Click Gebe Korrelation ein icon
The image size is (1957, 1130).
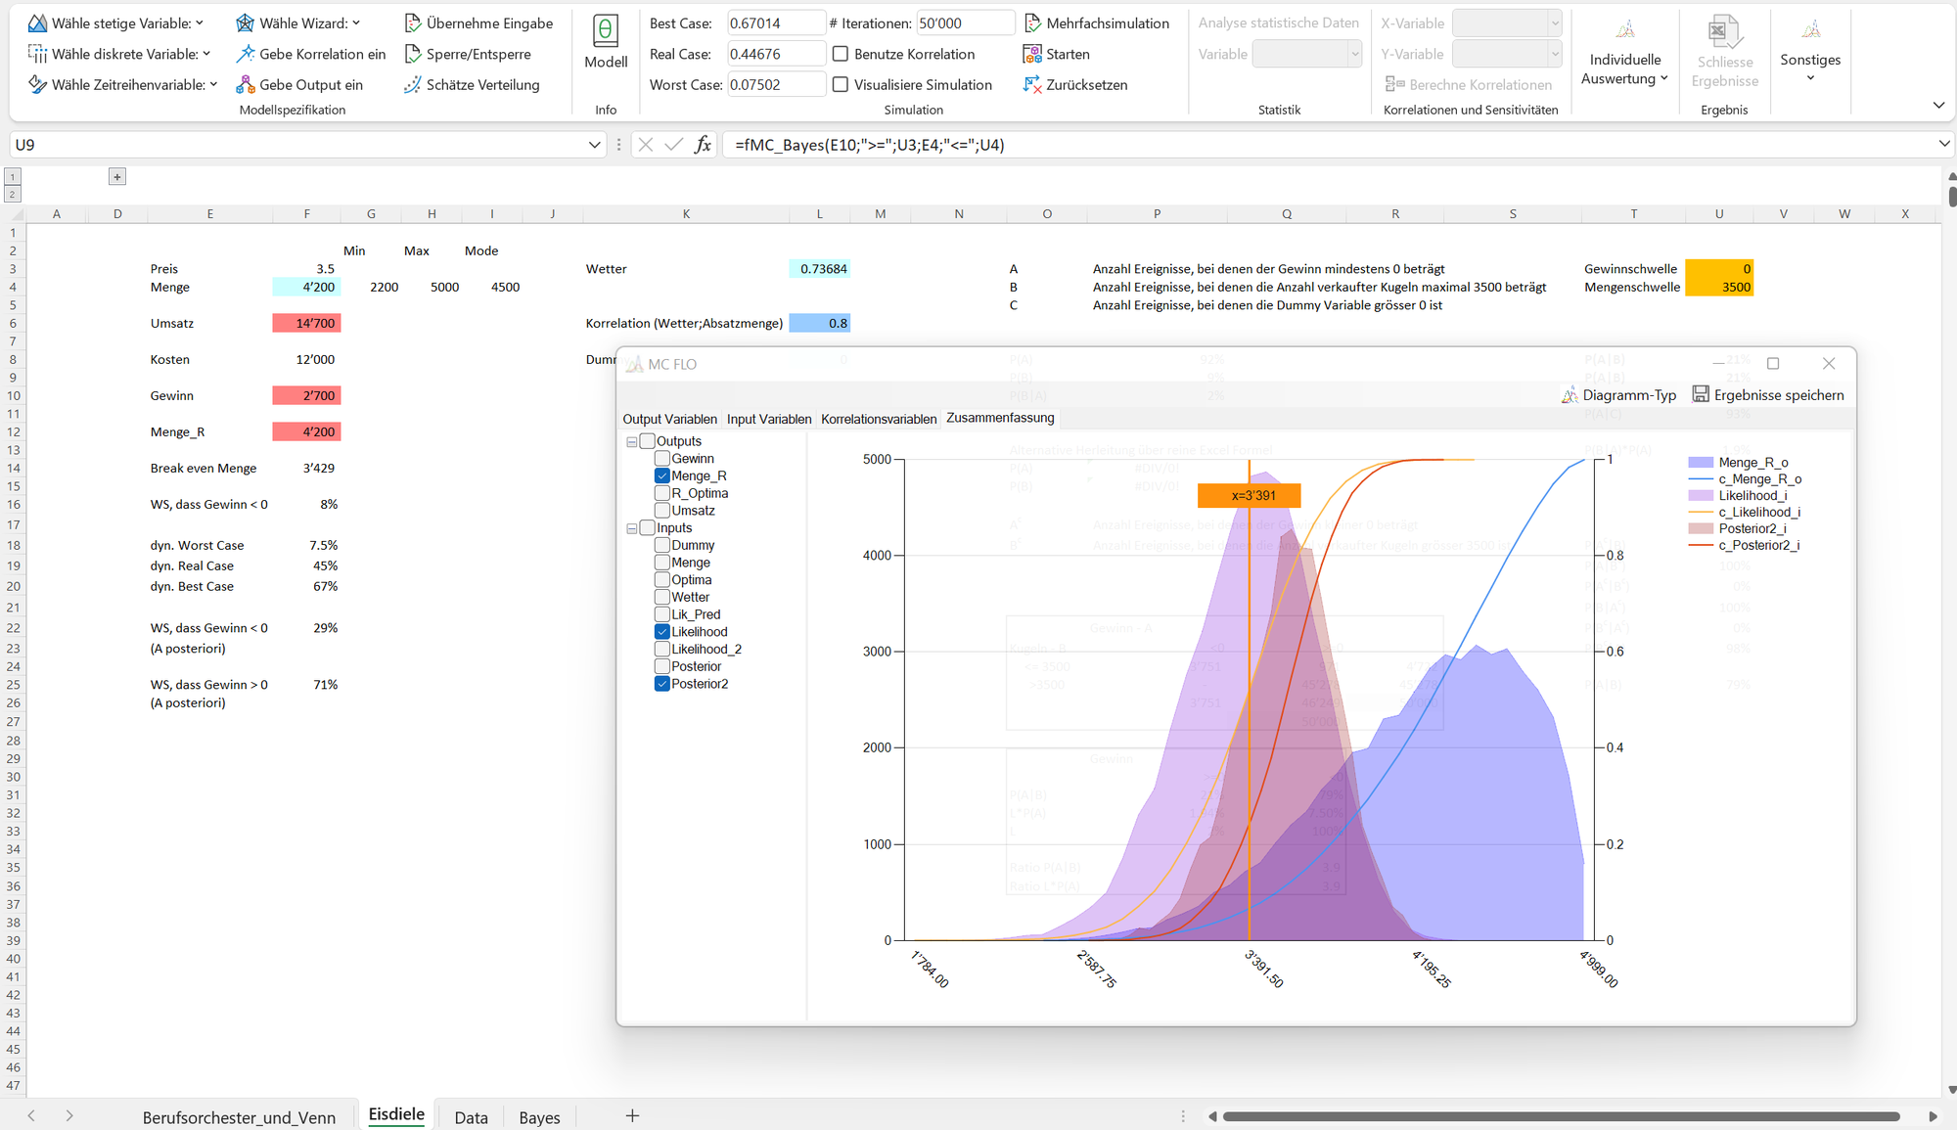point(245,54)
